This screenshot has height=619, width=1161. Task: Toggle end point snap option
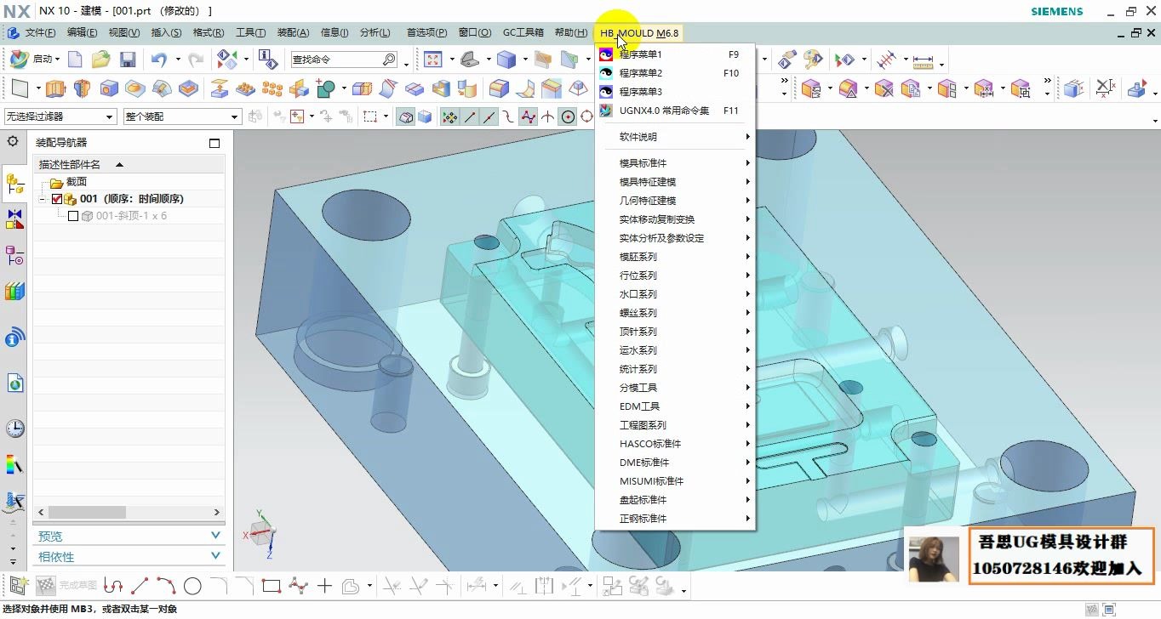470,116
